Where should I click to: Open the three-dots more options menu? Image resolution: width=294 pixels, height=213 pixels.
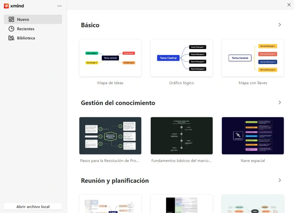click(x=59, y=6)
